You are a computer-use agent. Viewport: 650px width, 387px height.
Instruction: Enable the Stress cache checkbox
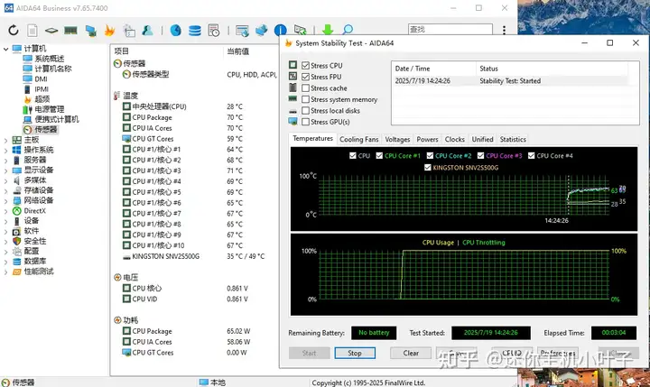pos(305,88)
